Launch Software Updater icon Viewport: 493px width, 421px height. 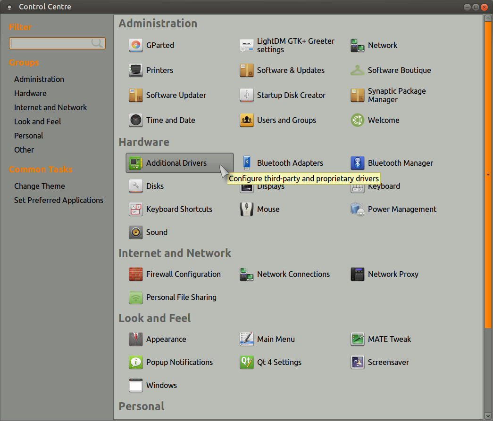click(135, 95)
